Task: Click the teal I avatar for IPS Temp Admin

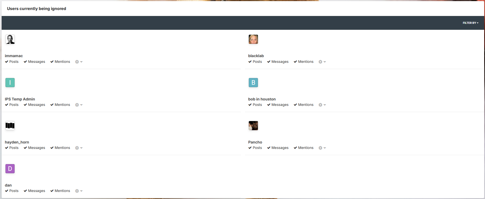Action: click(x=10, y=83)
